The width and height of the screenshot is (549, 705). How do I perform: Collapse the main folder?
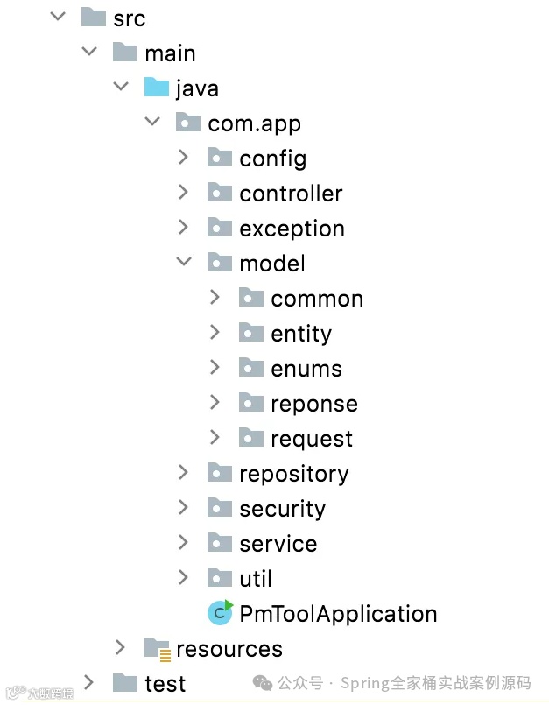pos(88,53)
